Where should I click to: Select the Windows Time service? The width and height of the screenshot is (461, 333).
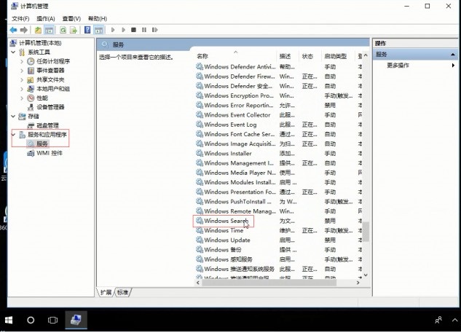pos(224,230)
